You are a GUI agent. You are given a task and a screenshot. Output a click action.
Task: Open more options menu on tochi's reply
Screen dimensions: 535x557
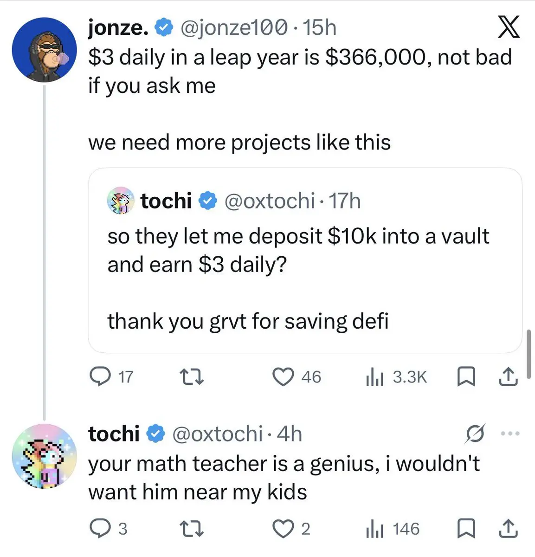(510, 434)
